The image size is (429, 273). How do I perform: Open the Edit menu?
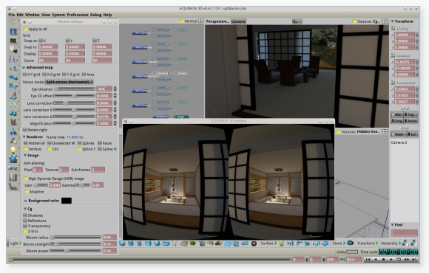pyautogui.click(x=20, y=15)
